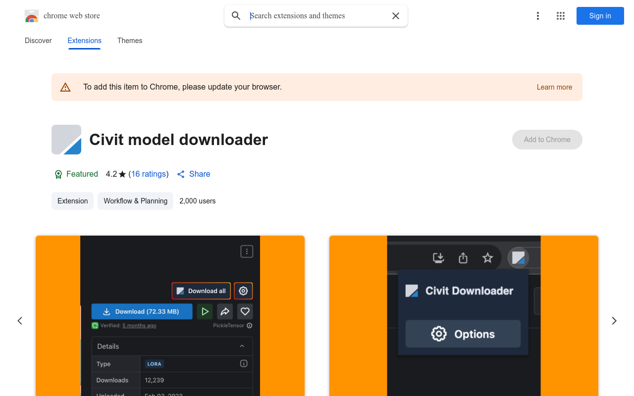The width and height of the screenshot is (634, 396).
Task: Click the search magnifier icon
Action: 236,15
